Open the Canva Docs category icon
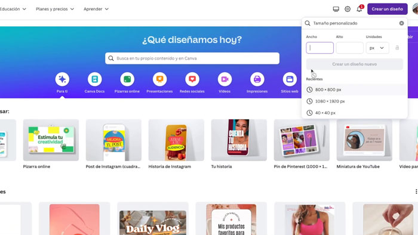The width and height of the screenshot is (418, 235). [94, 79]
